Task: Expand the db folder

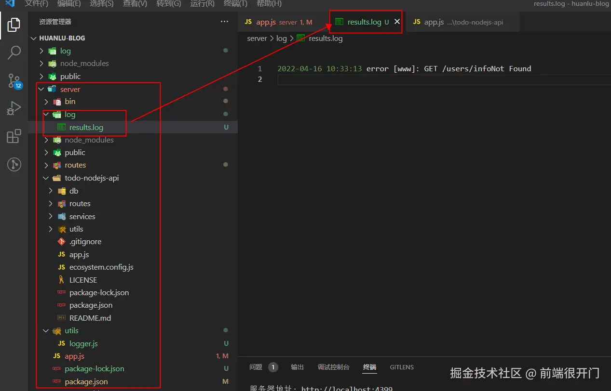Action: click(x=51, y=191)
